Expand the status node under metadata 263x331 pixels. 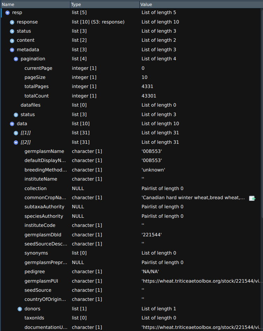(x=16, y=115)
